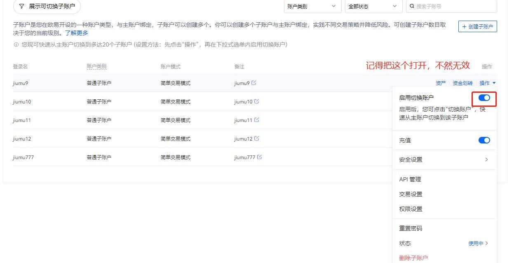The image size is (514, 263).
Task: Click filter funnel icon in 展示可切换子账户
Action: (21, 6)
